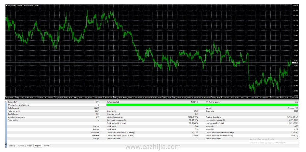Click the average consecutive wins value 5
This screenshot has width=306, height=152.
[x=198, y=138]
